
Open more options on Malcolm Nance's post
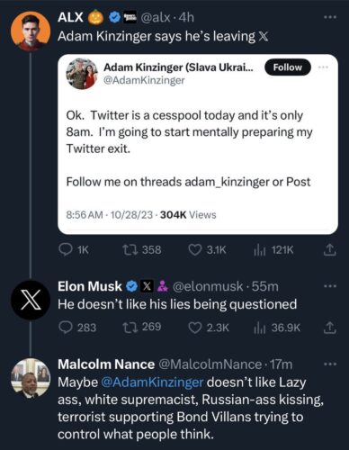pyautogui.click(x=330, y=364)
